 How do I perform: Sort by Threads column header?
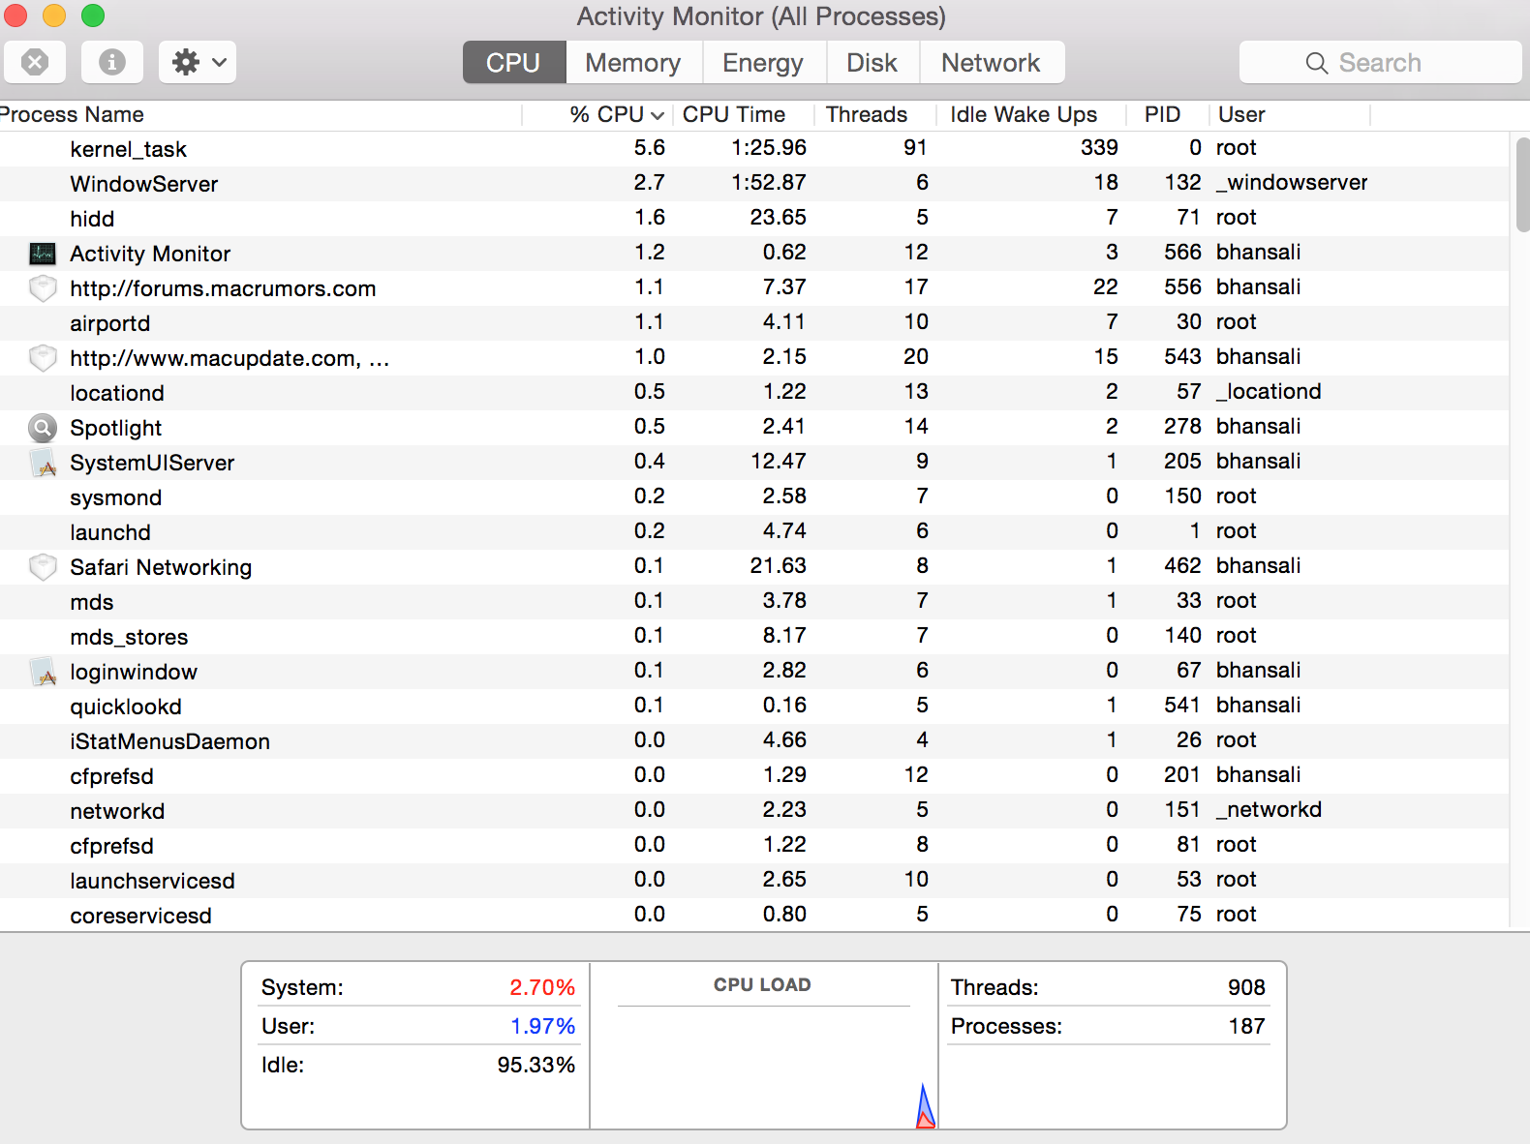875,114
